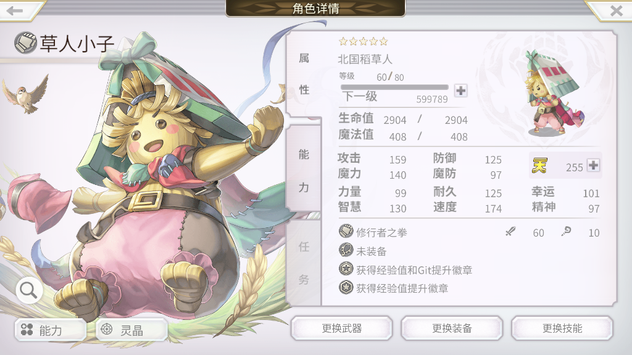Screen dimensions: 632x355
Task: Click the 更换技能 button
Action: click(x=562, y=328)
